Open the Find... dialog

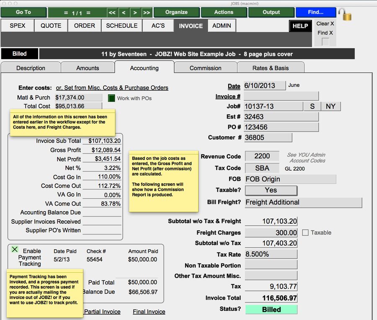tap(316, 12)
